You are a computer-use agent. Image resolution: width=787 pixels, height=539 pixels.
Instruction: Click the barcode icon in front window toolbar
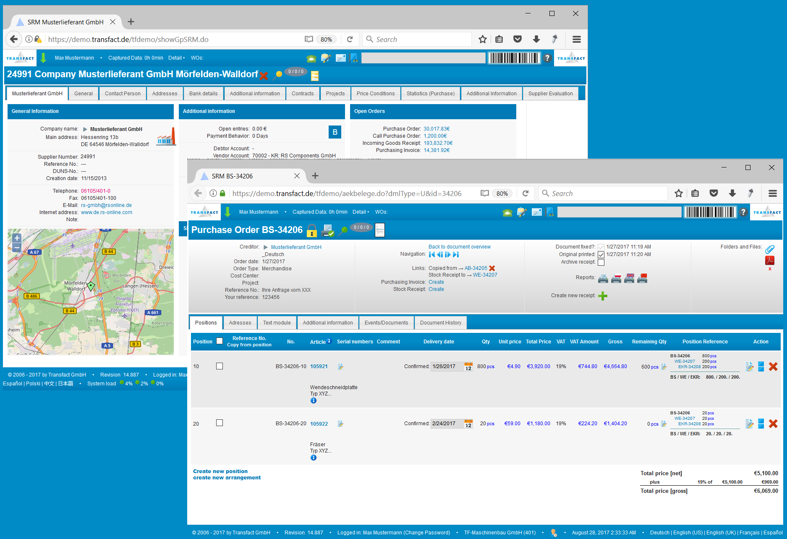pos(710,212)
